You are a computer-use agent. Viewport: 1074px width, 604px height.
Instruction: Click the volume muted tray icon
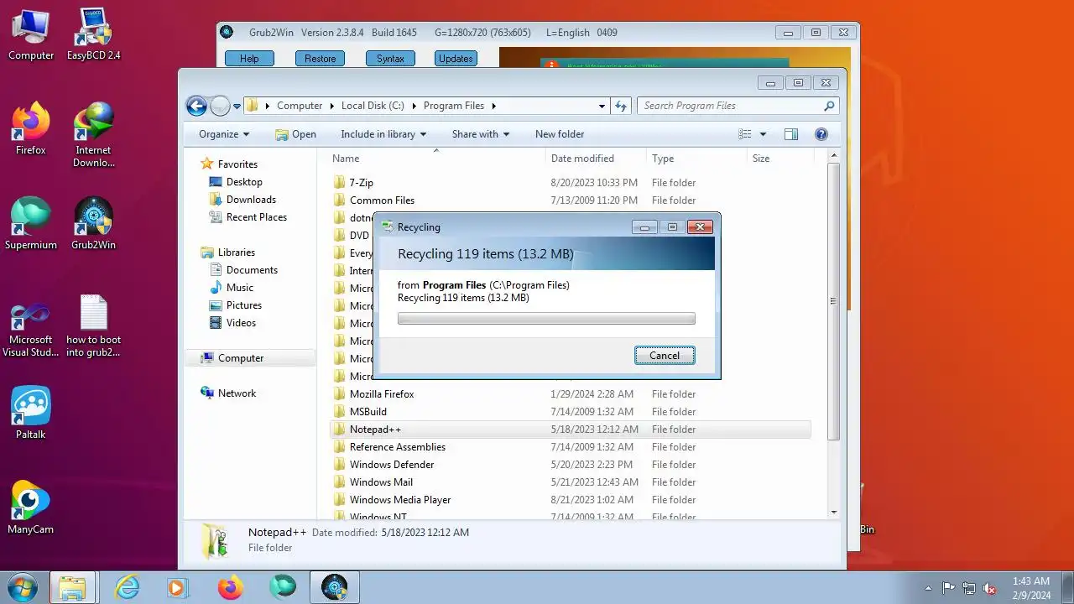tap(989, 588)
